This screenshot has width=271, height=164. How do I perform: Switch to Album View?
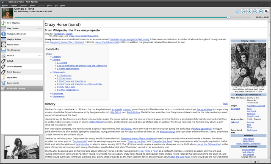click(22, 44)
